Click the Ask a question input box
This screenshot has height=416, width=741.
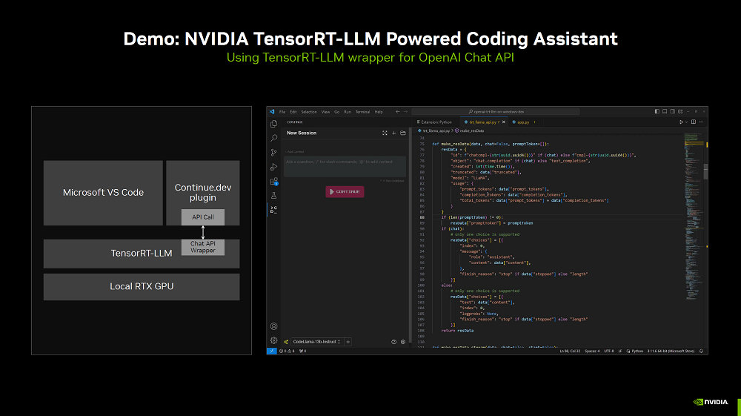pyautogui.click(x=345, y=166)
